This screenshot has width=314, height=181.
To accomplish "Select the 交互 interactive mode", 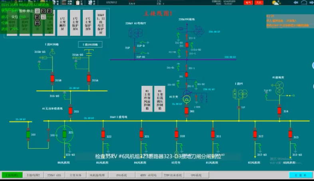I will 15,17.
